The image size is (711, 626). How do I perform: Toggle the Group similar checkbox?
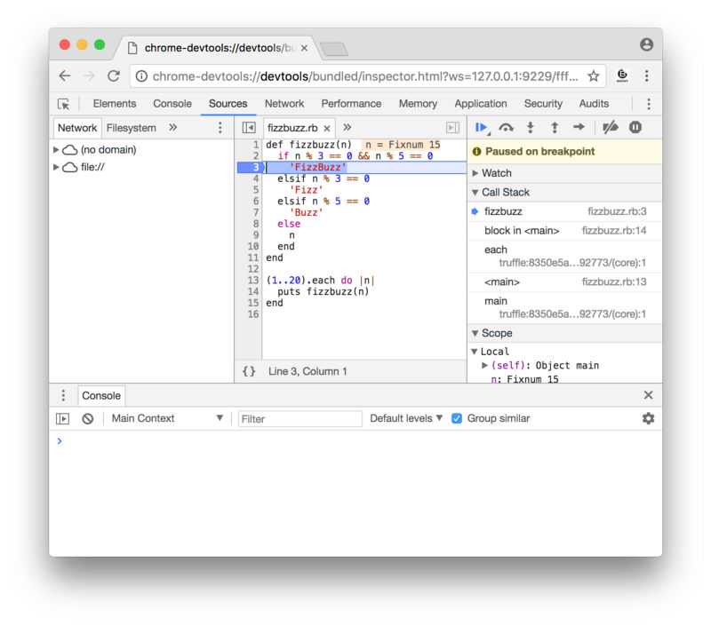pos(457,418)
